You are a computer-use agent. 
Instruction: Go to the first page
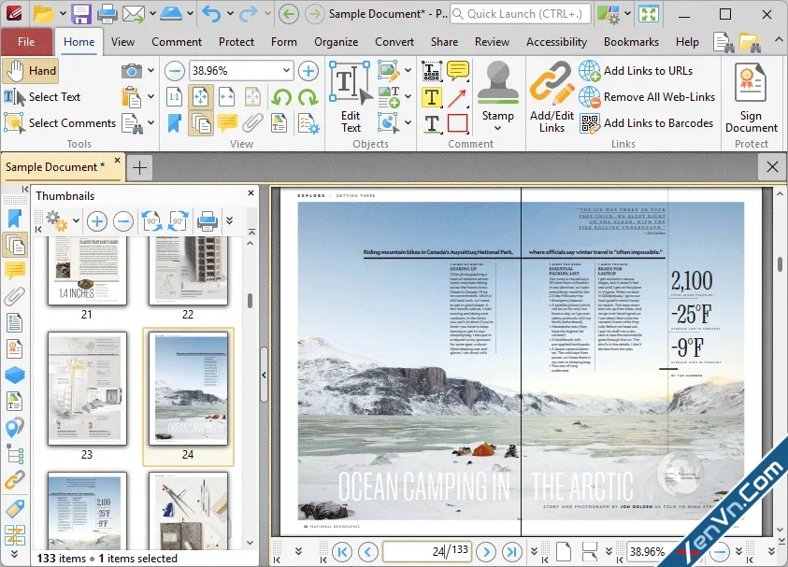pyautogui.click(x=342, y=552)
